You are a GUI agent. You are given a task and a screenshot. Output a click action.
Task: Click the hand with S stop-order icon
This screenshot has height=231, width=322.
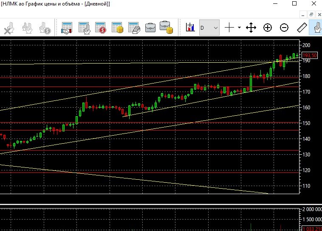pos(45,28)
